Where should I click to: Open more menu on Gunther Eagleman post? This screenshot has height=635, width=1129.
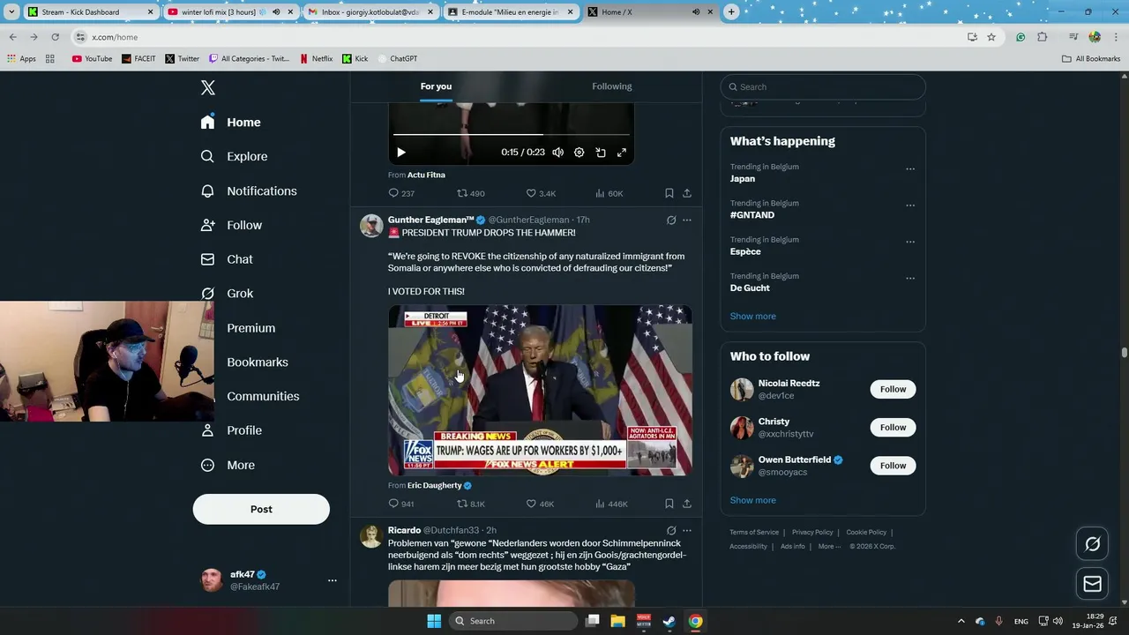pos(687,220)
